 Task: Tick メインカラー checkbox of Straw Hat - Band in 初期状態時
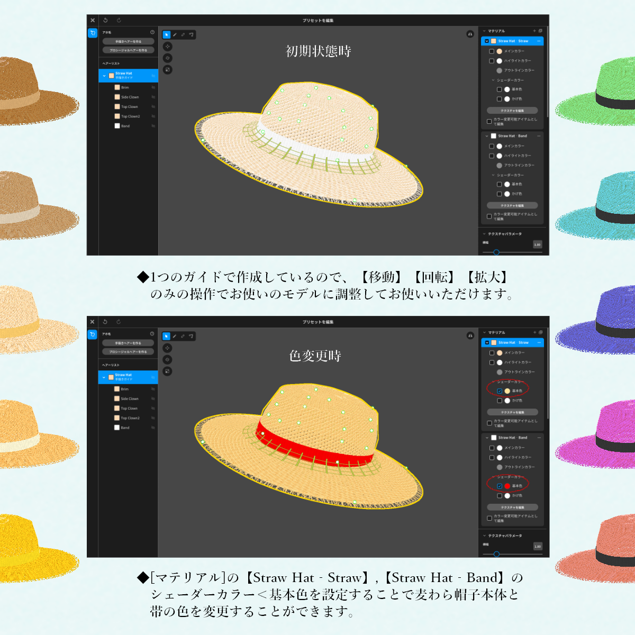[x=492, y=146]
